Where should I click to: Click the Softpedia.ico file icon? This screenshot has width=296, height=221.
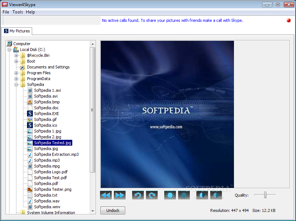click(30, 125)
